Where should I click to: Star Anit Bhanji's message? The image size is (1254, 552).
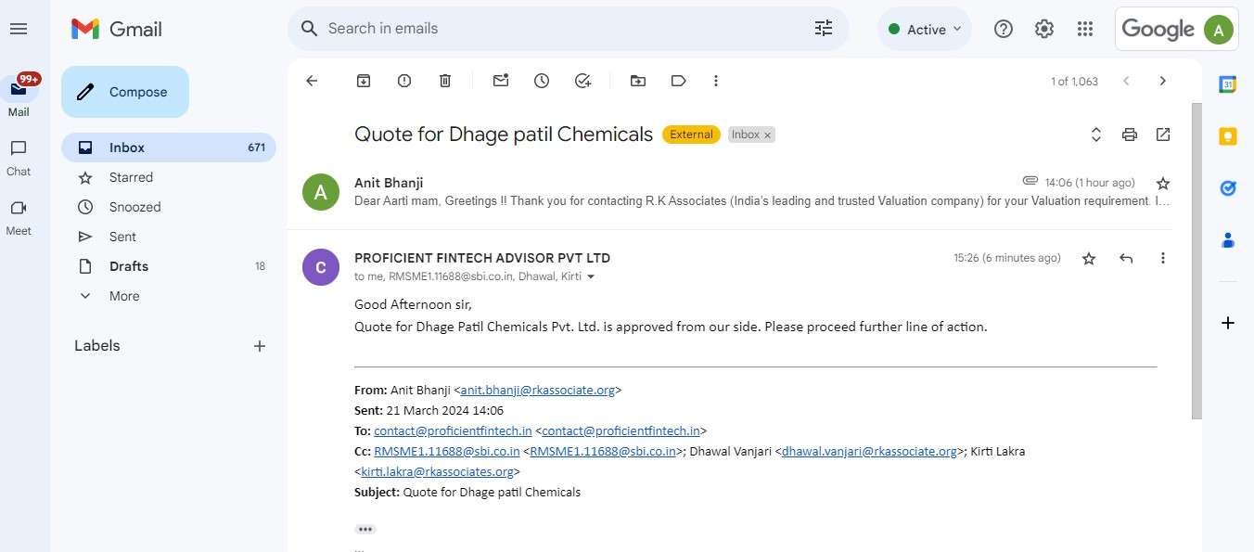pos(1163,184)
